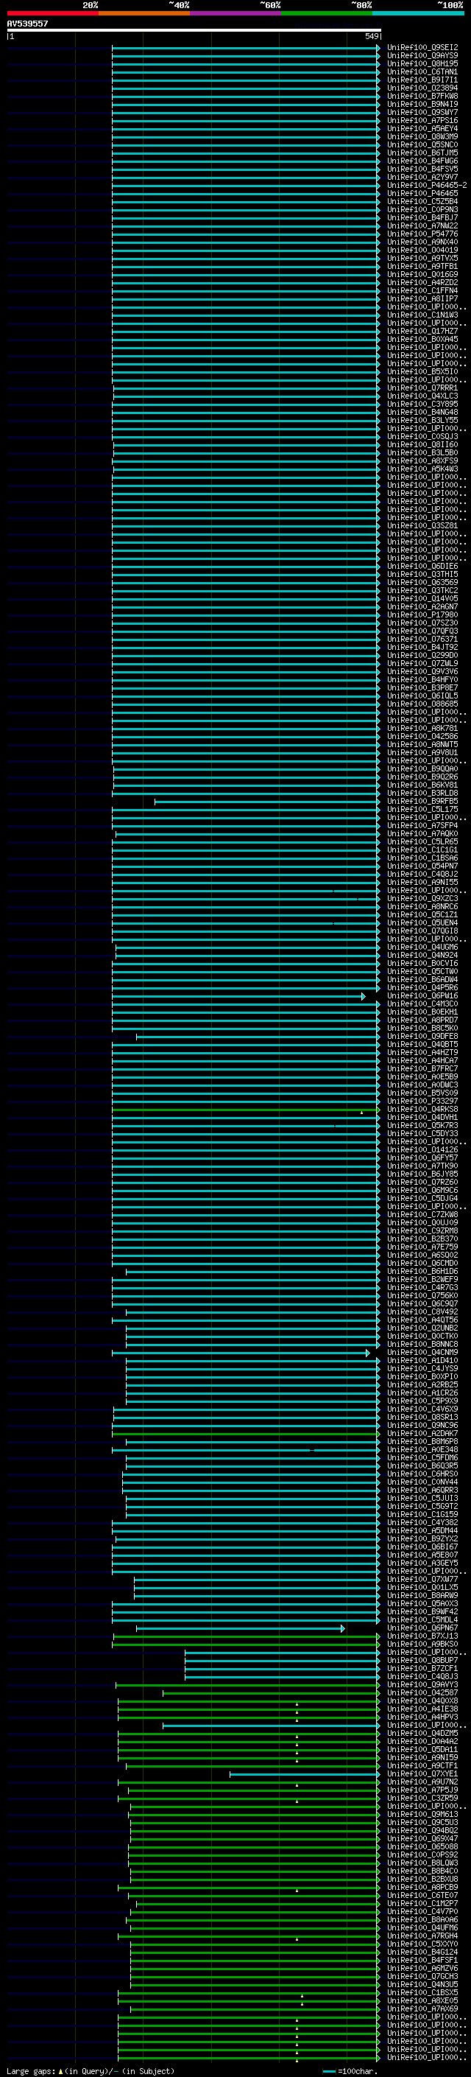Screen dimensions: 471x2077
Task: Click the cyan ~100% legend segment
Action: pyautogui.click(x=418, y=13)
